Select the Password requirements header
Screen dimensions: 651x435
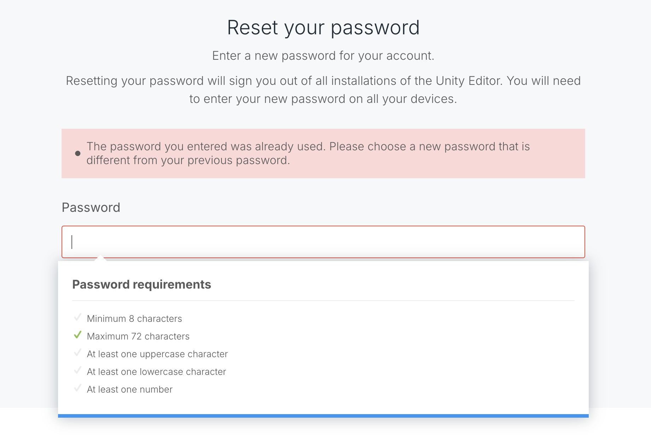142,284
